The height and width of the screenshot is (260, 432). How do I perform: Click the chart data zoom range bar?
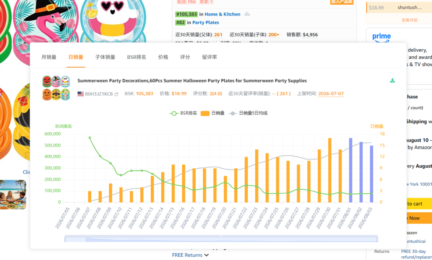(221, 239)
